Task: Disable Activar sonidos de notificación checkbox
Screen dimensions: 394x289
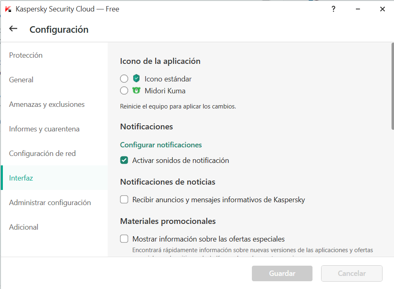Action: click(124, 160)
